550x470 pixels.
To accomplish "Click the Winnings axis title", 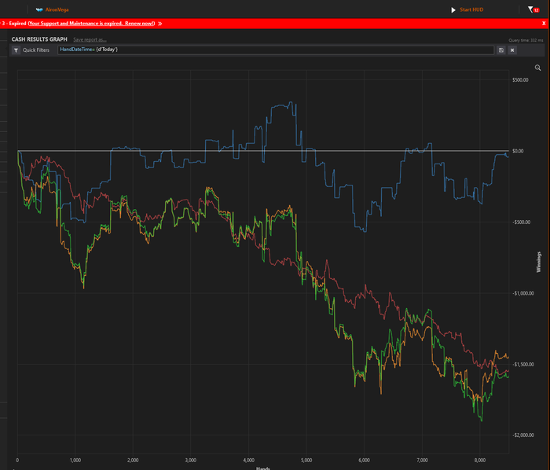I will click(x=539, y=262).
